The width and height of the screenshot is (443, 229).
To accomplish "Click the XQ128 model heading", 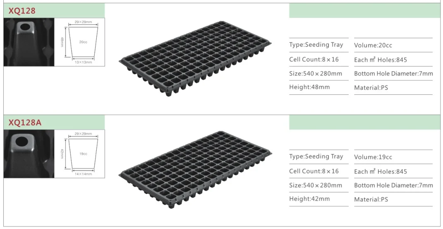I will (22, 11).
